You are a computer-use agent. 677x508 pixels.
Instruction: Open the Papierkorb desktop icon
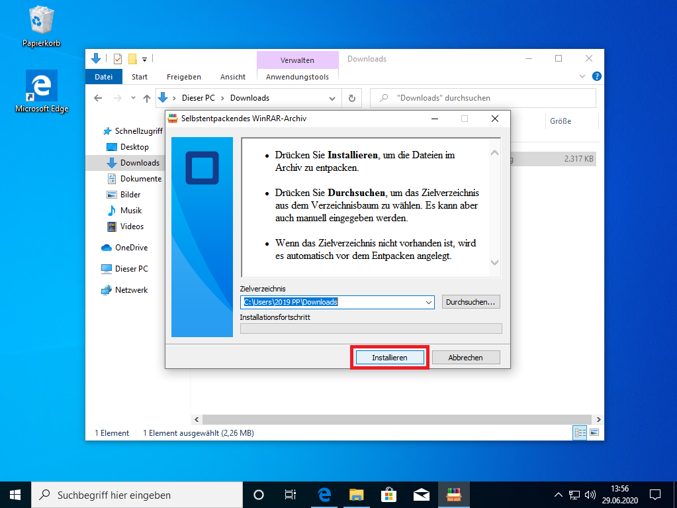coord(41,26)
